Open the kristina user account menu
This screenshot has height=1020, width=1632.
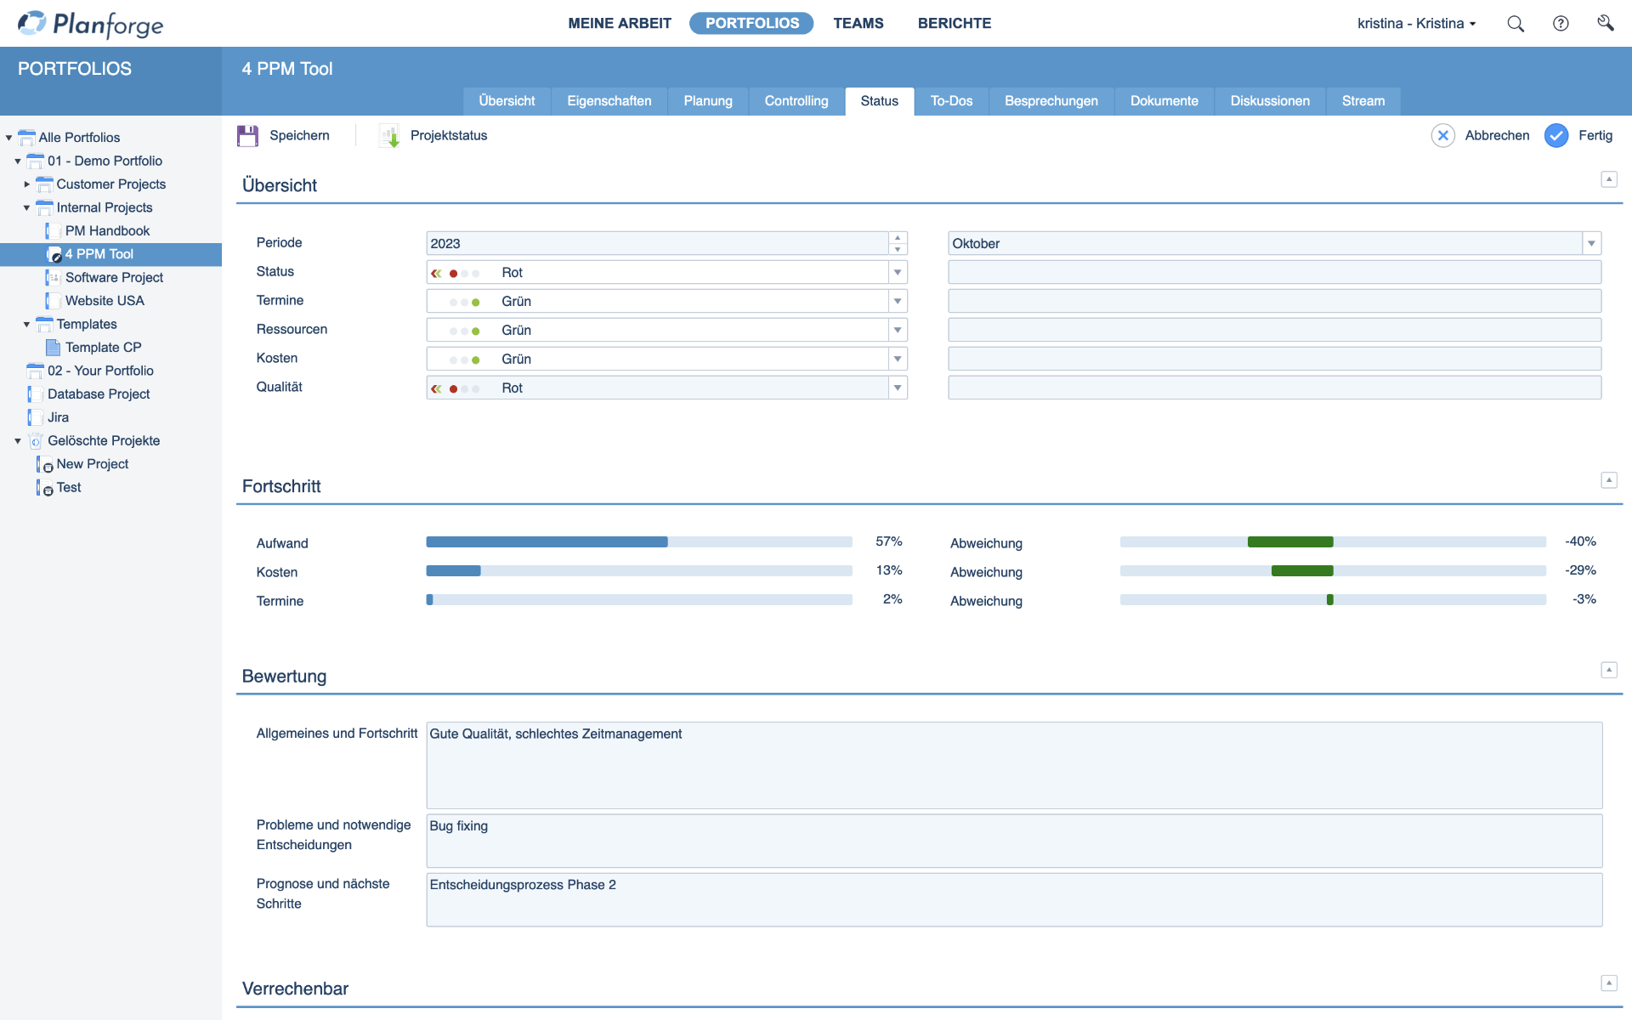pos(1416,24)
